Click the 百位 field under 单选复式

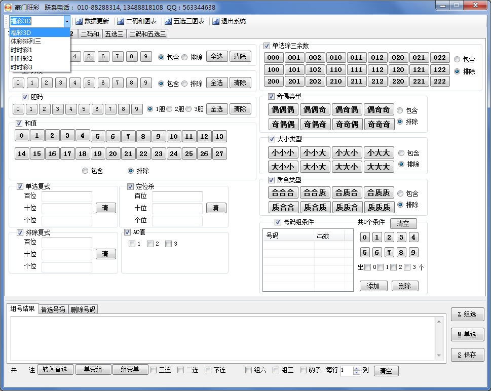(x=67, y=197)
